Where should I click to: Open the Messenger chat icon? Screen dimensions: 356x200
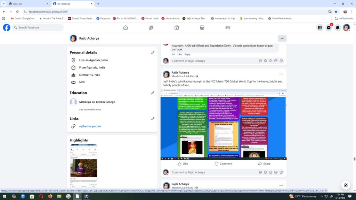click(329, 28)
